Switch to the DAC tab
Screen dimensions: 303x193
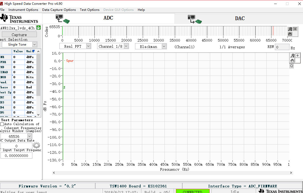[x=239, y=19]
